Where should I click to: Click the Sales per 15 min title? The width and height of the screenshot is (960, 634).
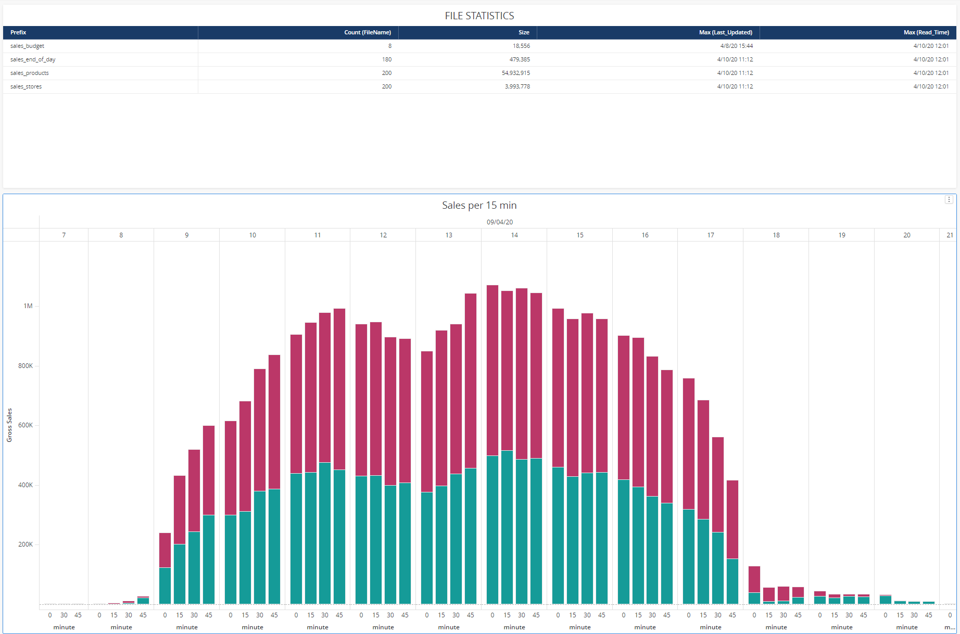pyautogui.click(x=479, y=206)
